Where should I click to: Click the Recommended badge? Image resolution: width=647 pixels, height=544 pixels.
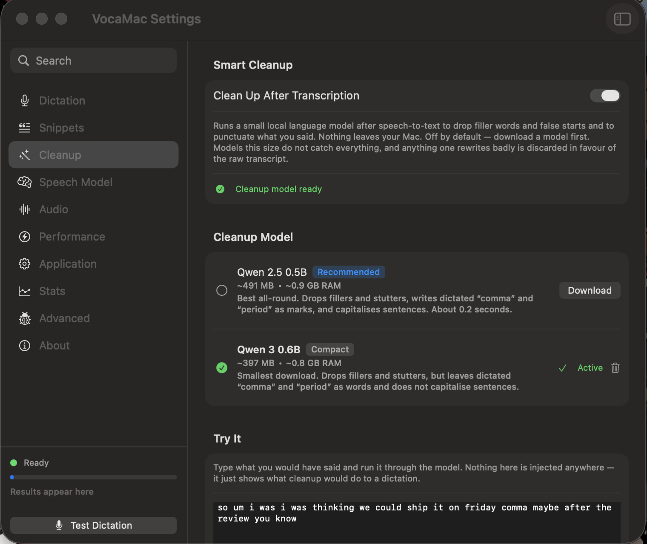pyautogui.click(x=349, y=272)
